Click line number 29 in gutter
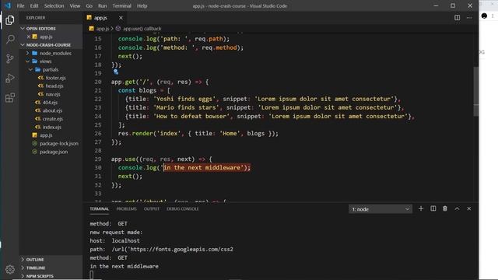The height and width of the screenshot is (280, 498). tap(98, 159)
